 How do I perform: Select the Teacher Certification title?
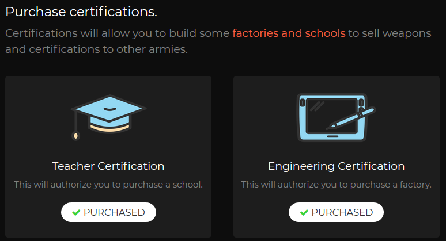108,166
